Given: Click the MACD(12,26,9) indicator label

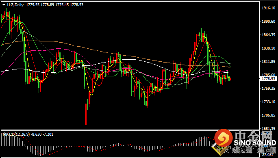Looking at the screenshot, I should pos(16,134).
